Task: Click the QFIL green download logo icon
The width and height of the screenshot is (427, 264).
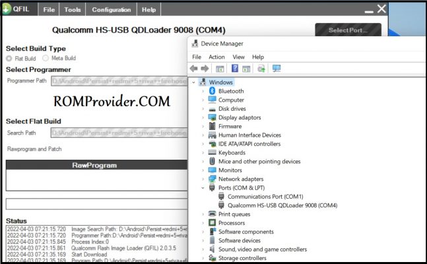Action: (7, 9)
